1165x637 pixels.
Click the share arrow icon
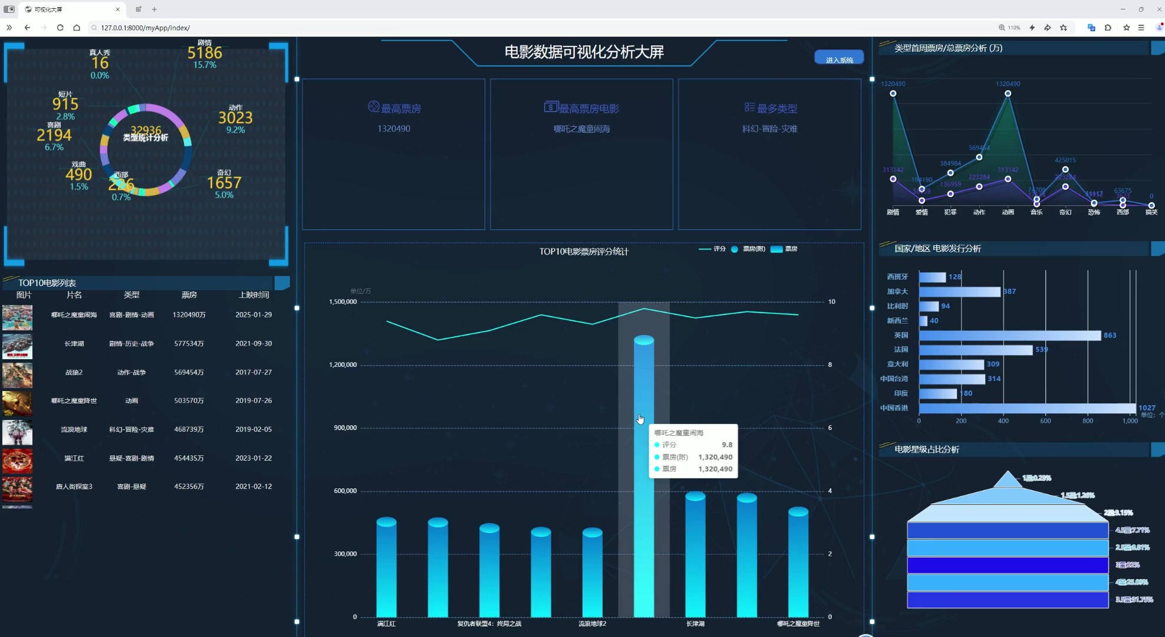pos(1048,28)
